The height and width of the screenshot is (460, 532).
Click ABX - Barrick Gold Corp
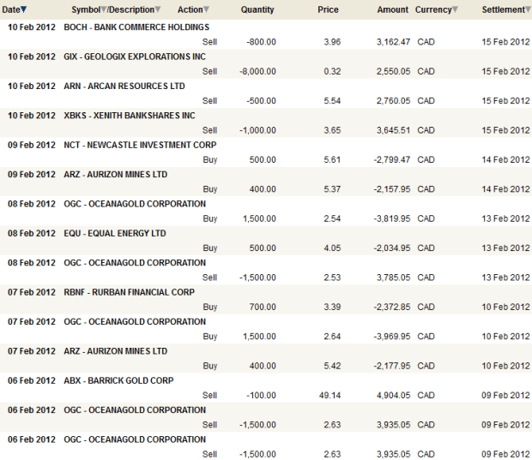tap(119, 380)
